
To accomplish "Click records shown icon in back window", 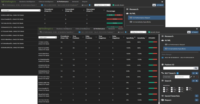I will (113, 5).
